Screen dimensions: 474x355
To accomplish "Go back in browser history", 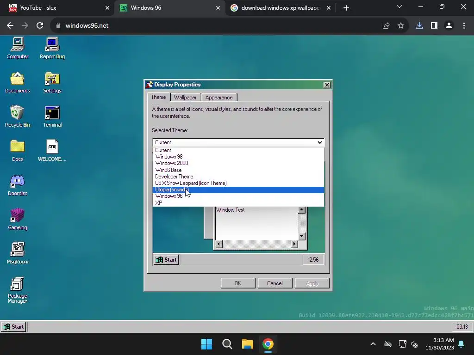I will 10,26.
